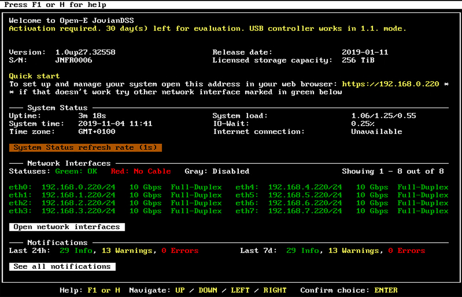Click eth3 interface label

click(x=20, y=211)
